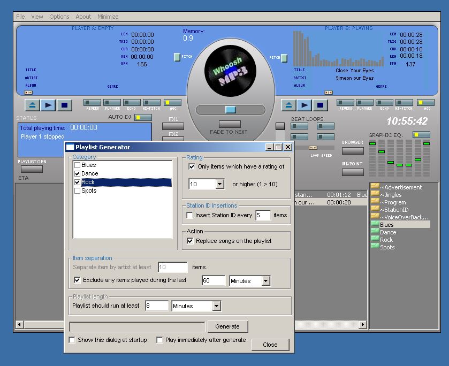
Task: Stop Player B playback
Action: [x=320, y=105]
